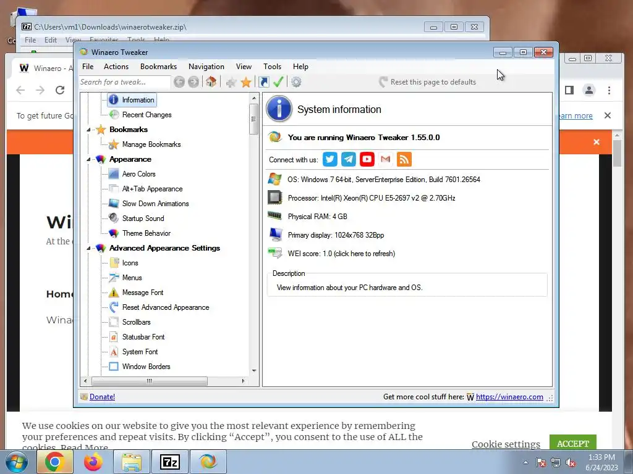Click the volume muted tray icon
This screenshot has height=474, width=633.
point(571,463)
